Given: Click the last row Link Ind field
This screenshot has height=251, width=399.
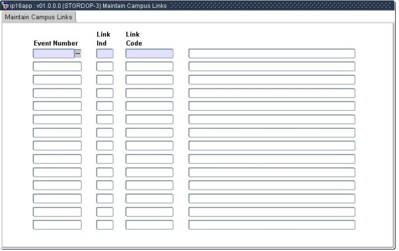Looking at the screenshot, I should point(105,225).
